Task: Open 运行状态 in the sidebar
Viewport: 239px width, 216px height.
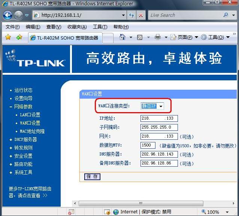Action: pos(23,90)
